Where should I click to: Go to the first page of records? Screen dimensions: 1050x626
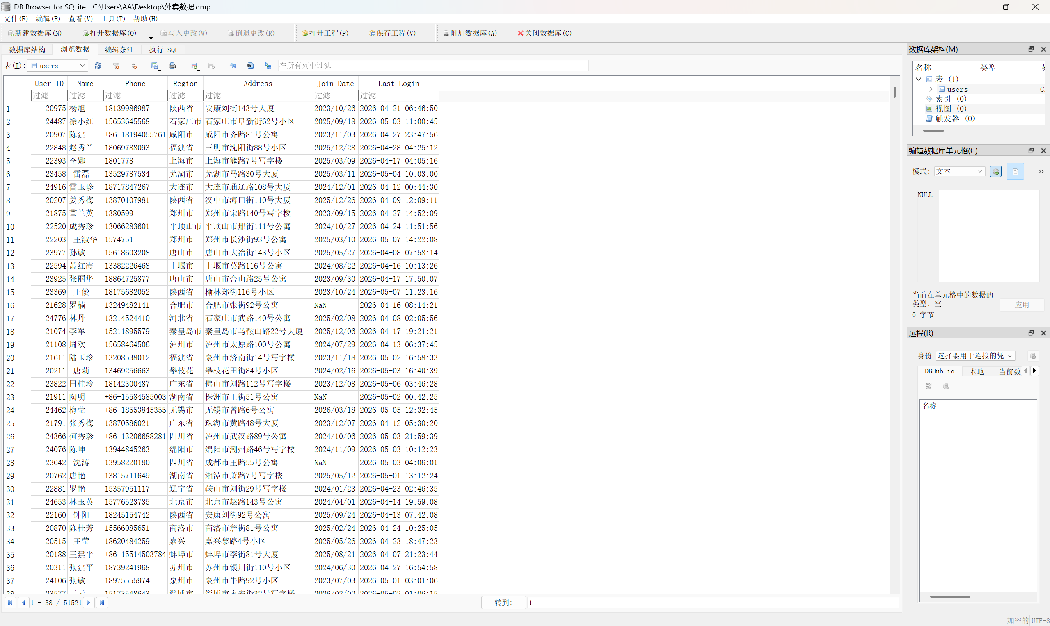pos(10,603)
